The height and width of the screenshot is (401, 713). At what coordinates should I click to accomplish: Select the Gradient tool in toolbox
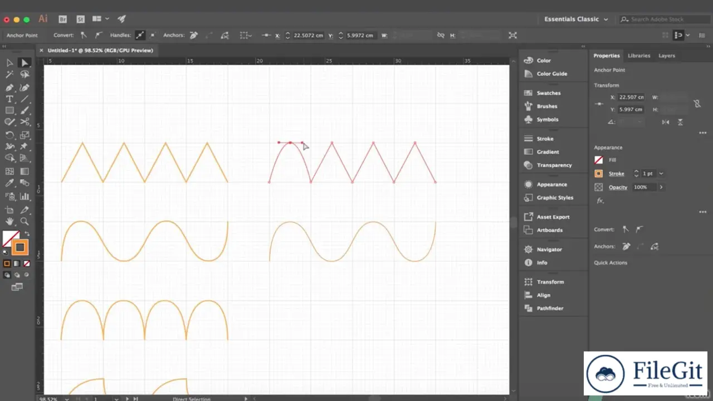click(25, 172)
